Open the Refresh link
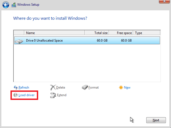The image size is (171, 128). click(24, 87)
